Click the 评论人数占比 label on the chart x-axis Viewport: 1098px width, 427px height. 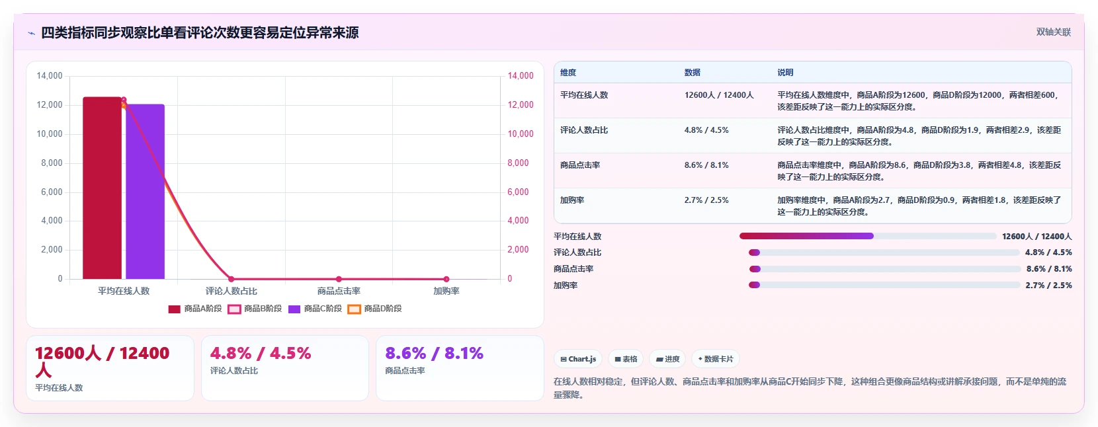(x=231, y=291)
